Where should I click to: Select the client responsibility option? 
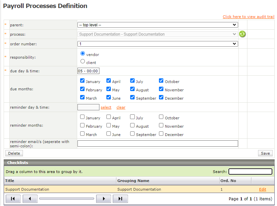point(83,61)
